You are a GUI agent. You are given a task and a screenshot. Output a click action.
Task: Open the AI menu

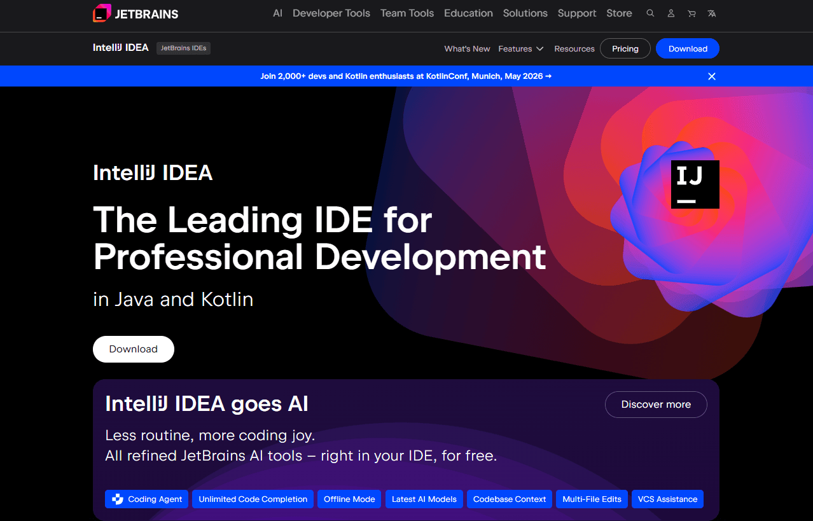[277, 13]
